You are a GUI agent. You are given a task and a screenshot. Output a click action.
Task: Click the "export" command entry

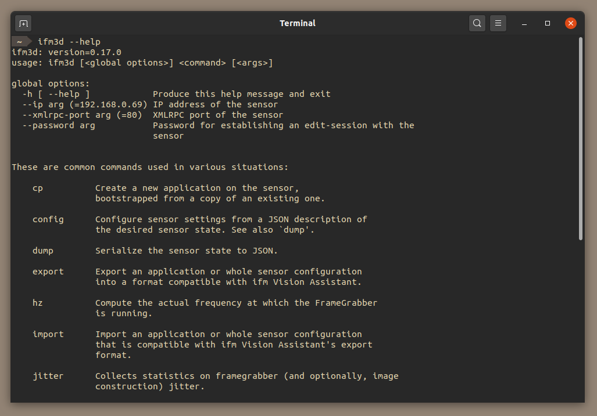(48, 271)
